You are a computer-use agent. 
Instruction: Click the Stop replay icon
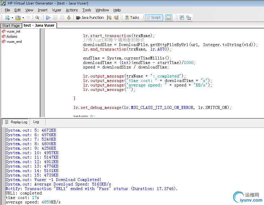point(55,18)
